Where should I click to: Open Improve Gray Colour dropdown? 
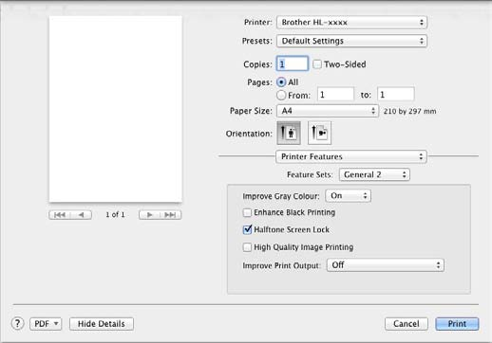[348, 196]
